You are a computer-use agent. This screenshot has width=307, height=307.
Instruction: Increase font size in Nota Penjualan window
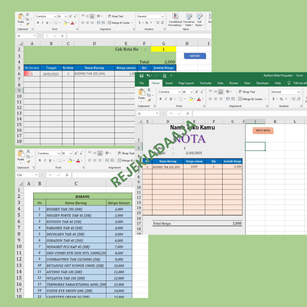coord(197,92)
